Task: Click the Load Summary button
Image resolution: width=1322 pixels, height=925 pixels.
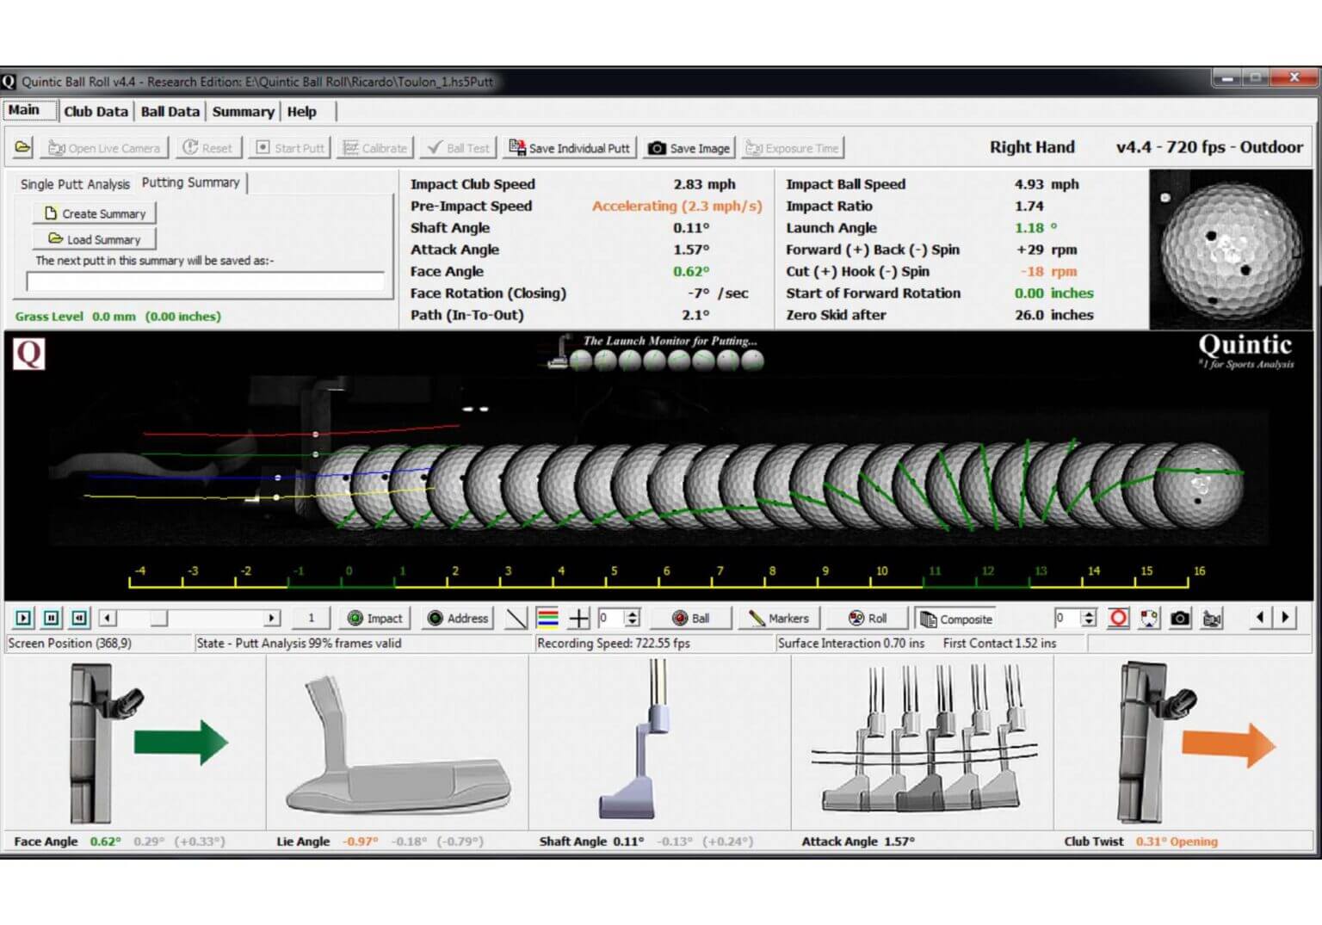Action: tap(93, 239)
